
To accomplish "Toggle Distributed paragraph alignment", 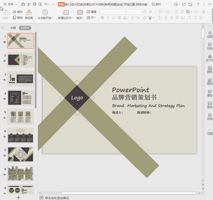I will pos(183,18).
